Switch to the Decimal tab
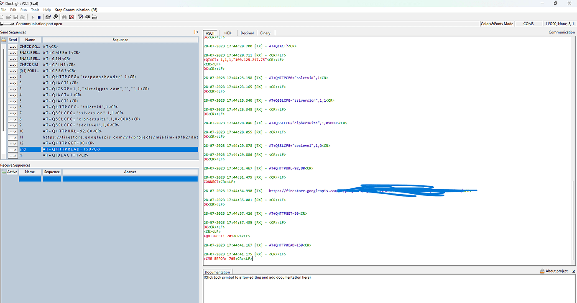 click(x=247, y=33)
